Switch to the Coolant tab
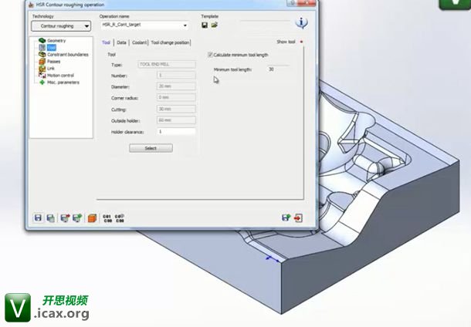Image resolution: width=471 pixels, height=327 pixels. click(140, 42)
